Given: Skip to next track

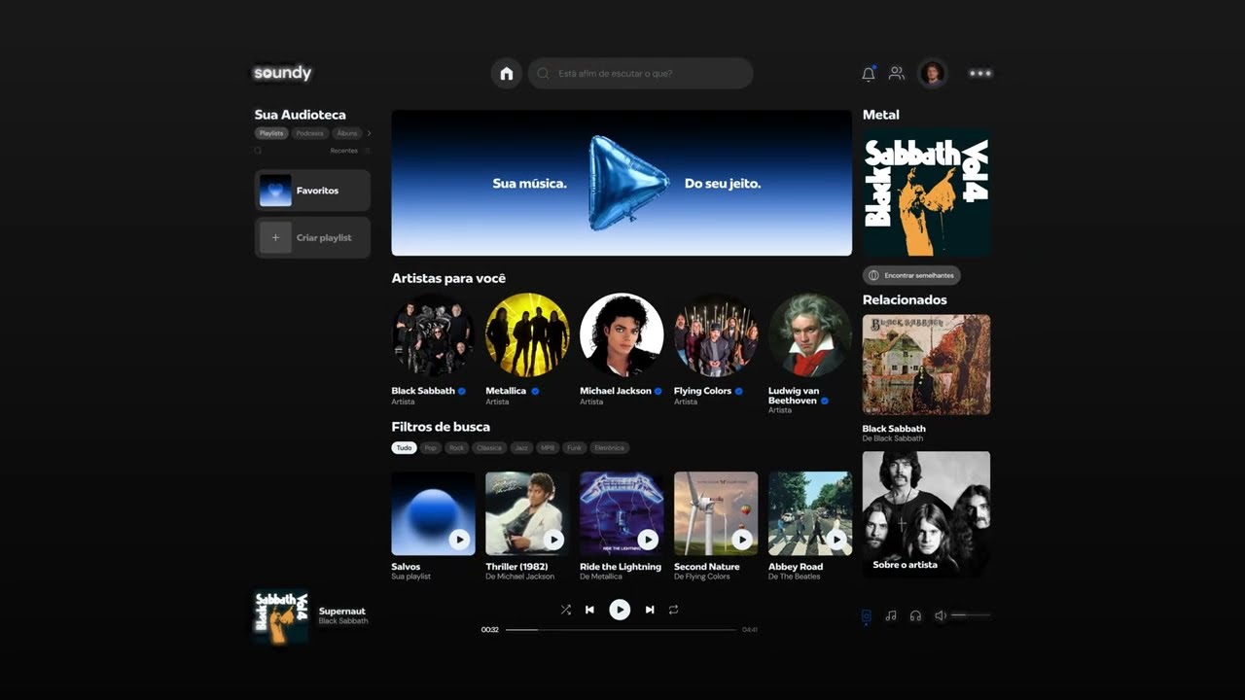Looking at the screenshot, I should point(650,610).
